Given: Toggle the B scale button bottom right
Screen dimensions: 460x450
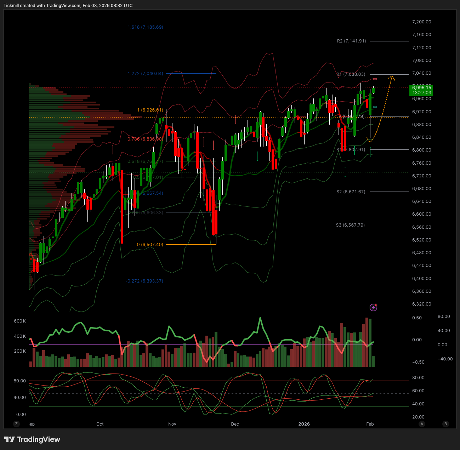Looking at the screenshot, I should [x=445, y=424].
